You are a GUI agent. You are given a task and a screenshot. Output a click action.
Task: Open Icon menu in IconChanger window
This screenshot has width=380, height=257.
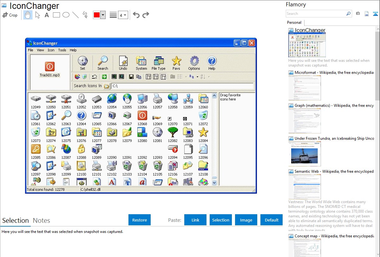(x=51, y=50)
